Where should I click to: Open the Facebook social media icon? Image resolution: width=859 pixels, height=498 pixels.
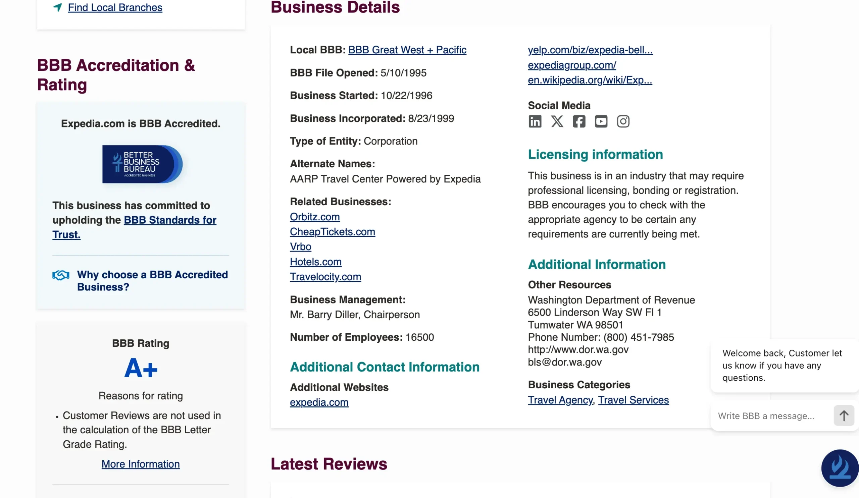[x=579, y=121]
